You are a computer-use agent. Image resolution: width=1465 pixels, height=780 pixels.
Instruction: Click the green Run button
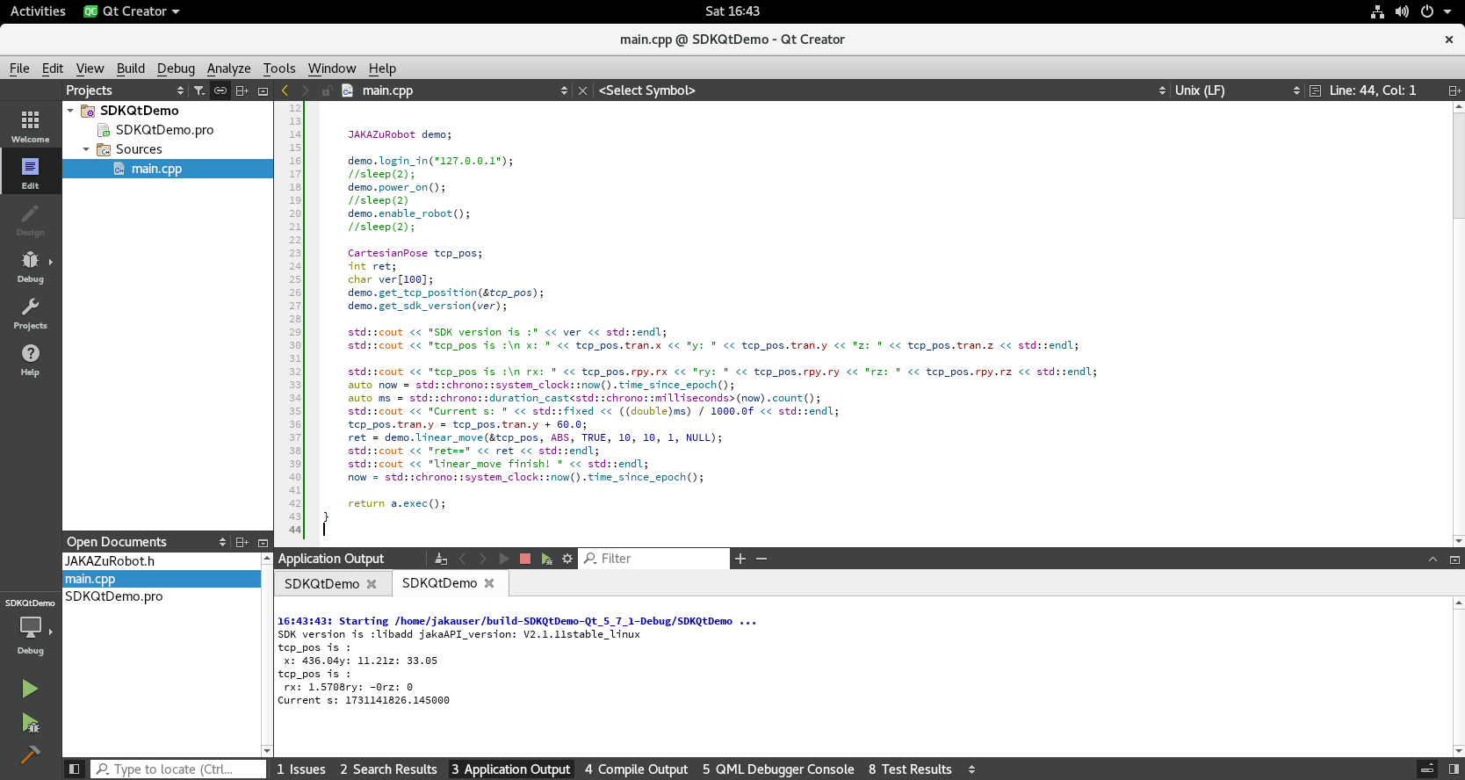(30, 689)
